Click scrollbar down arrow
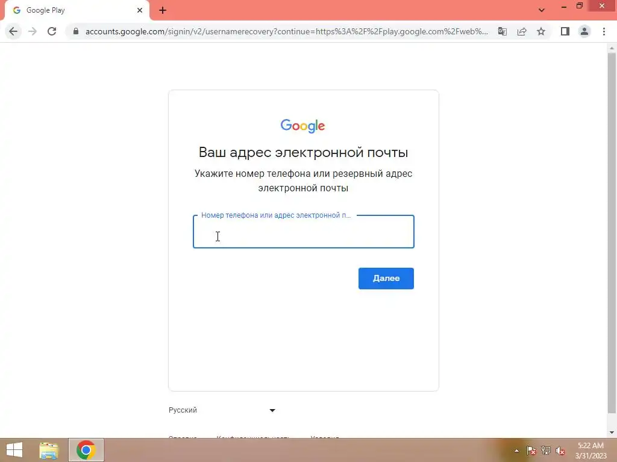Viewport: 617px width, 462px height. [612, 433]
